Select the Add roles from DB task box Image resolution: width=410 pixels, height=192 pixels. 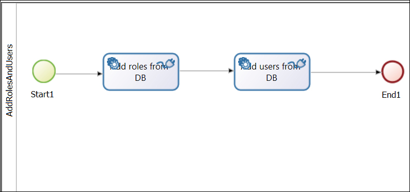click(140, 72)
